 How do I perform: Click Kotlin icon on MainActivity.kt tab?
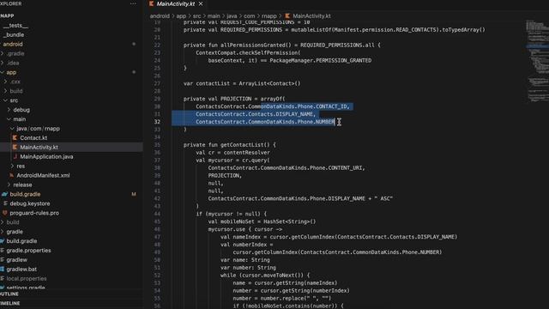pyautogui.click(x=151, y=3)
